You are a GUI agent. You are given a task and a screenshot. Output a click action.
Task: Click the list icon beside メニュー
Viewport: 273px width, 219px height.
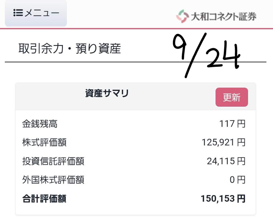click(18, 13)
